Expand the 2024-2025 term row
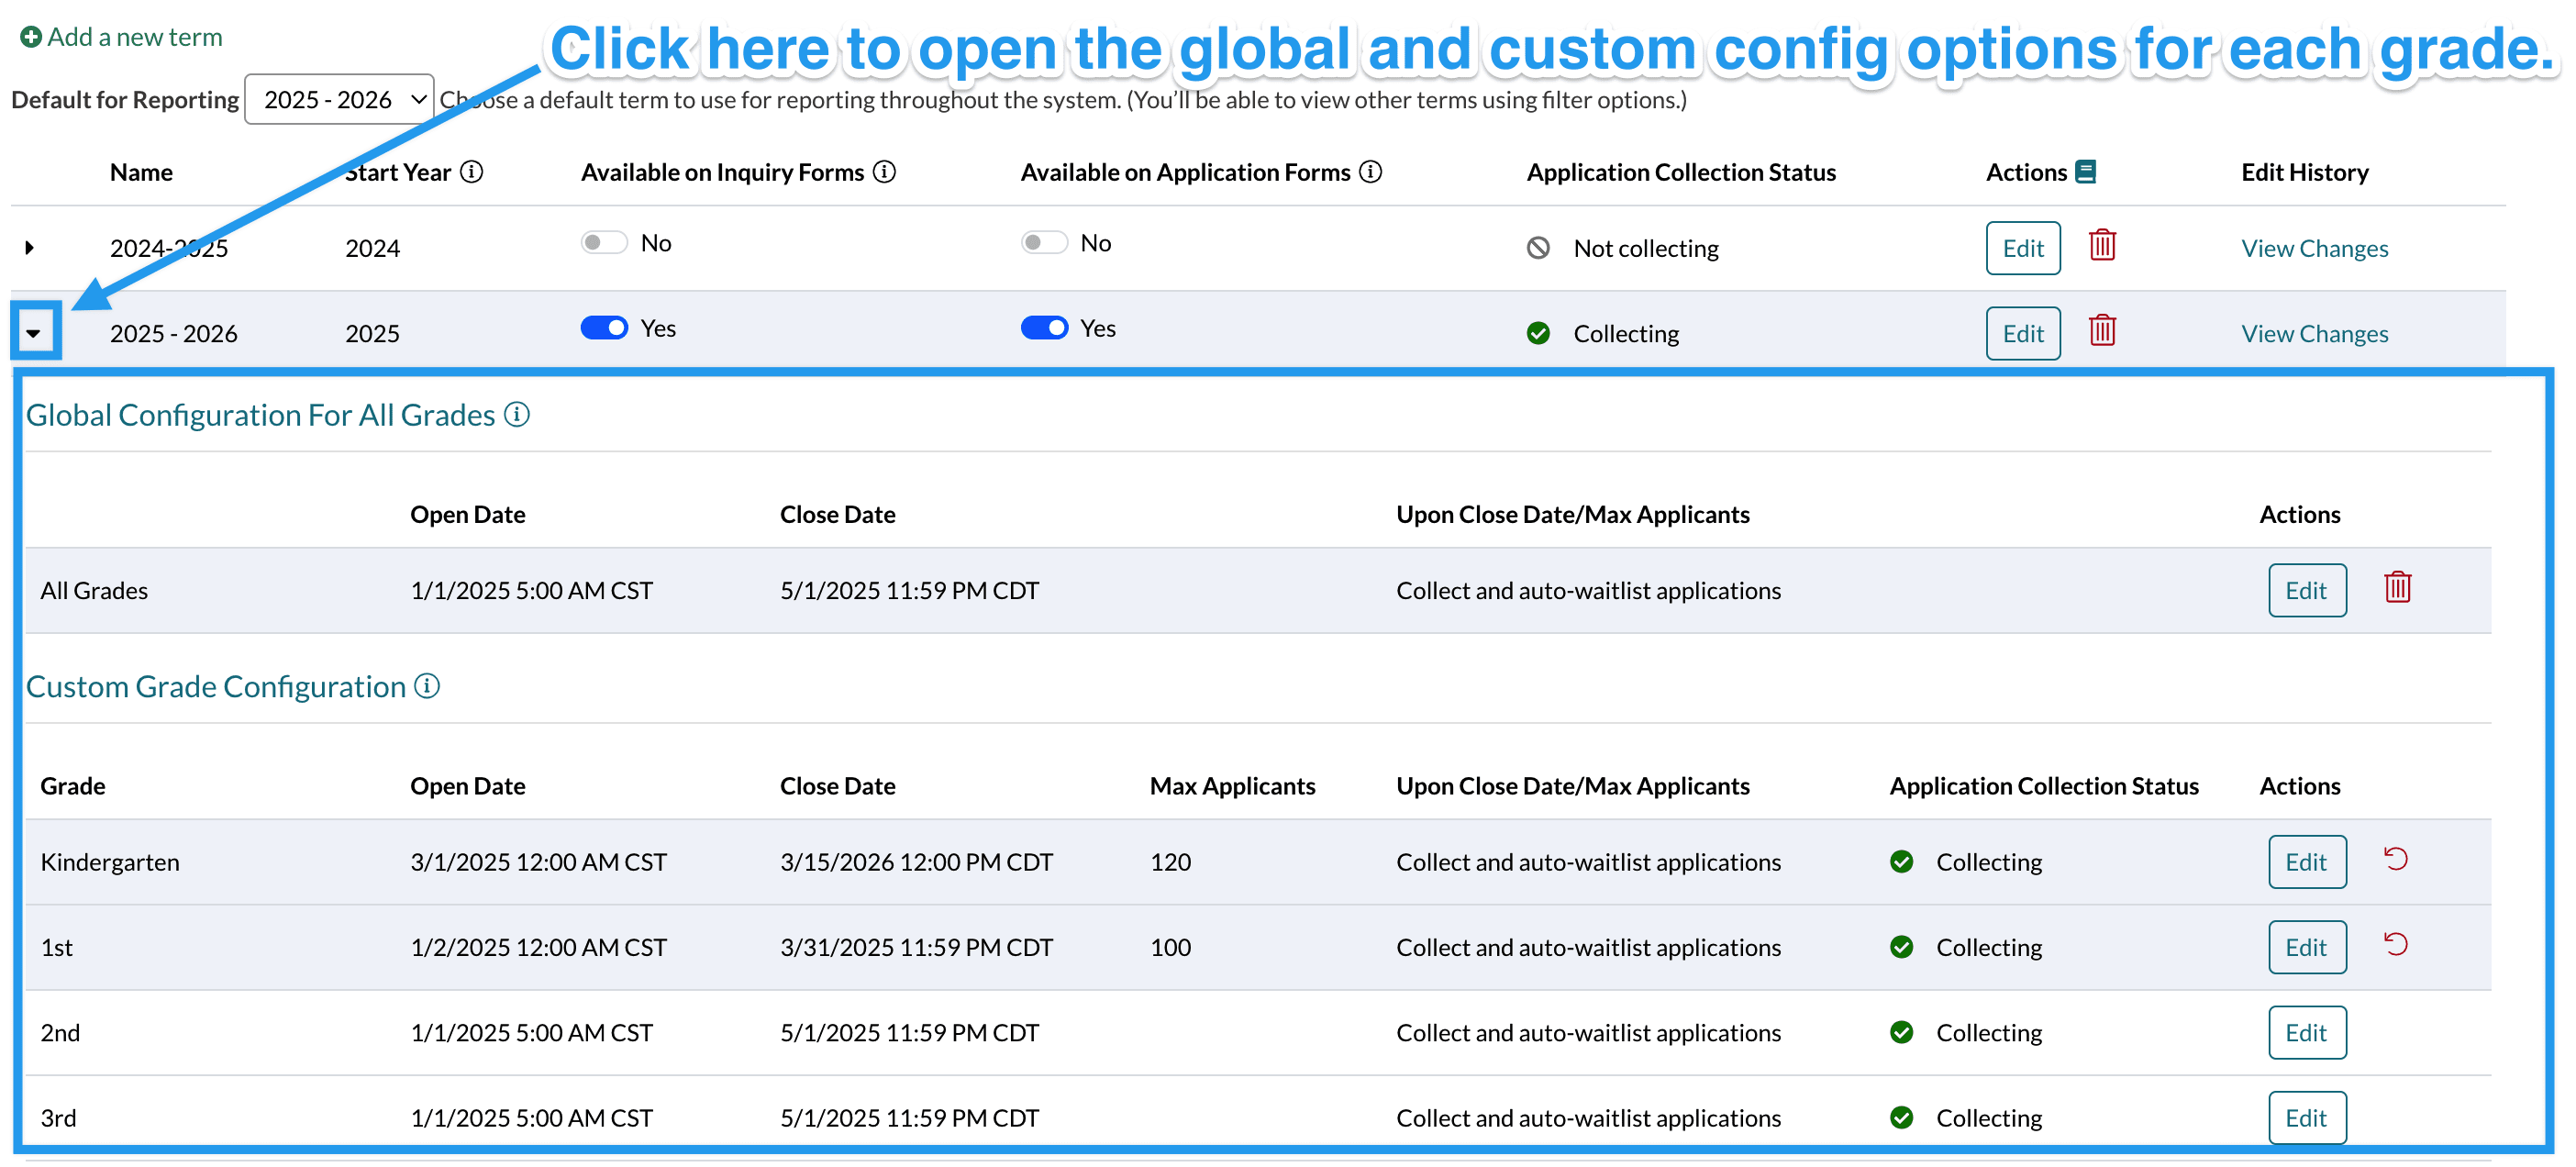The width and height of the screenshot is (2576, 1167). pyautogui.click(x=29, y=247)
